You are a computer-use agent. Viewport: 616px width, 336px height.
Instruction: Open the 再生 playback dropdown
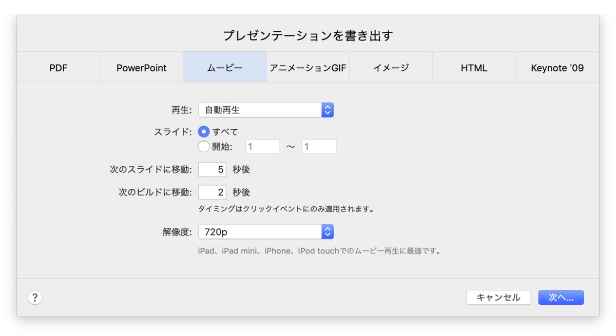click(266, 110)
